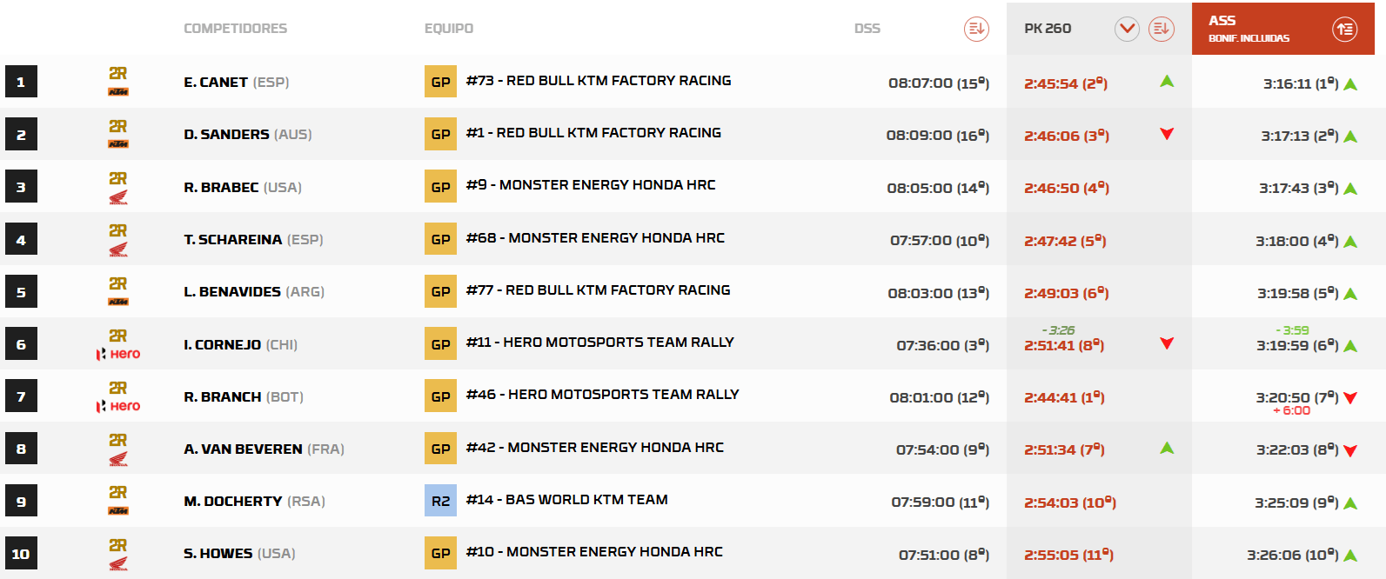
Task: Open competitor I. Cornejo (CHI)
Action: (240, 345)
